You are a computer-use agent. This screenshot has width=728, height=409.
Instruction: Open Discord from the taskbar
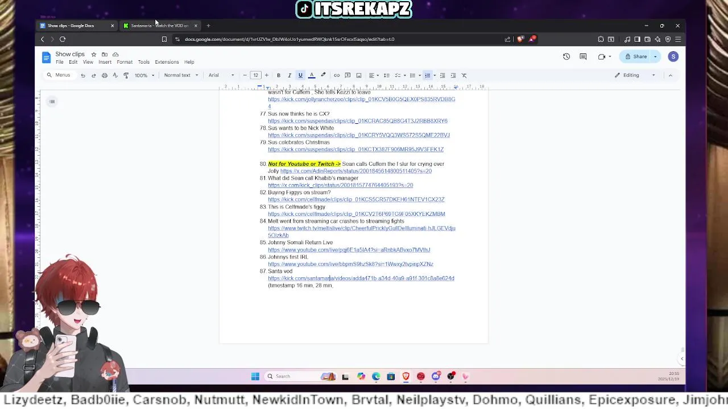436,376
